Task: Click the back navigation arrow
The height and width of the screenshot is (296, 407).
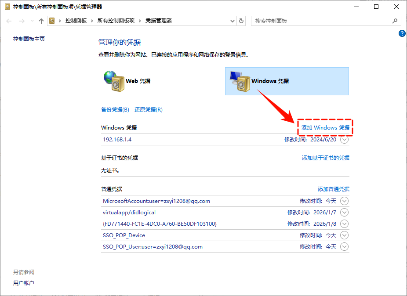Action: (x=9, y=21)
